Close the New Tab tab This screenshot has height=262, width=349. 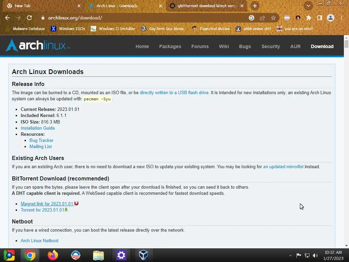pos(79,6)
